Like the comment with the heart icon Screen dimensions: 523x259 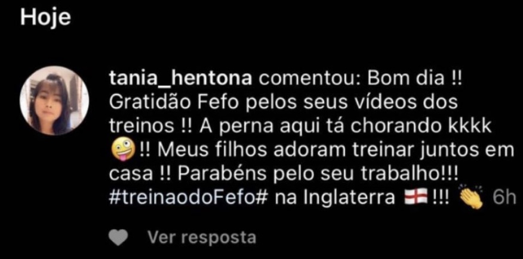tap(118, 238)
